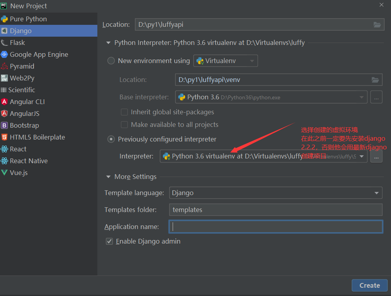
Task: Click the Templates folder text field
Action: (x=276, y=210)
